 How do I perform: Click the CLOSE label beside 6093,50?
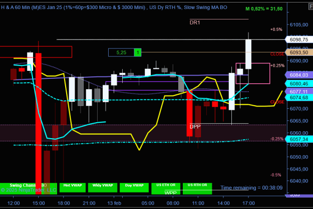point(277,54)
